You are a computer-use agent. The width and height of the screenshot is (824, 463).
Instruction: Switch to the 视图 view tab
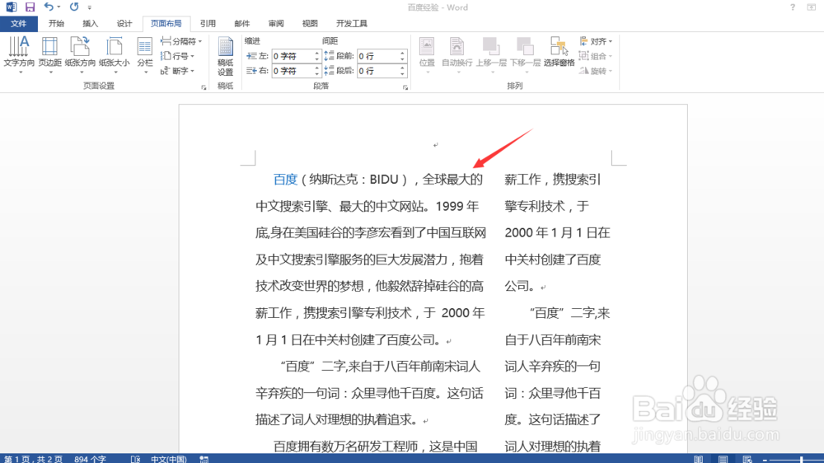[x=310, y=24]
